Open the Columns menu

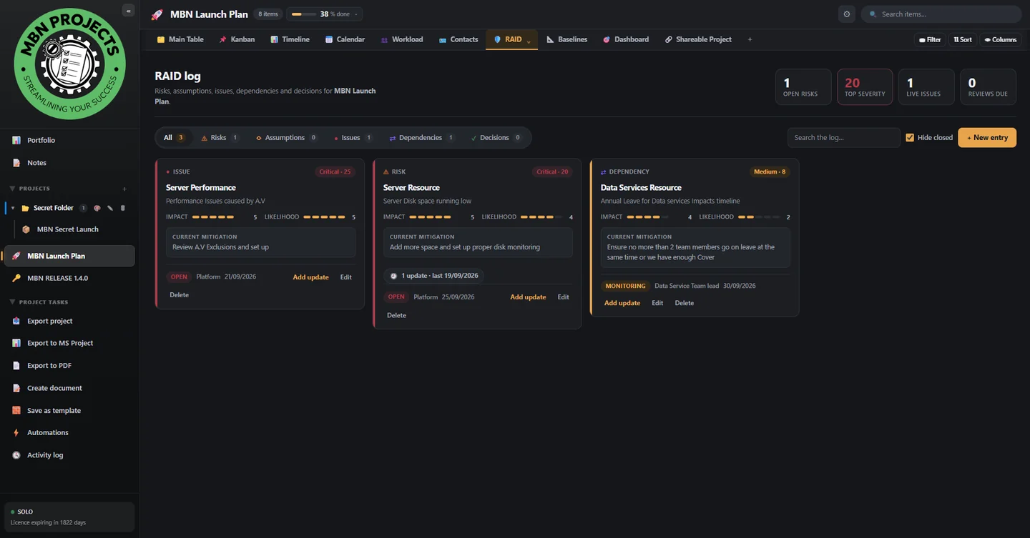tap(1000, 40)
